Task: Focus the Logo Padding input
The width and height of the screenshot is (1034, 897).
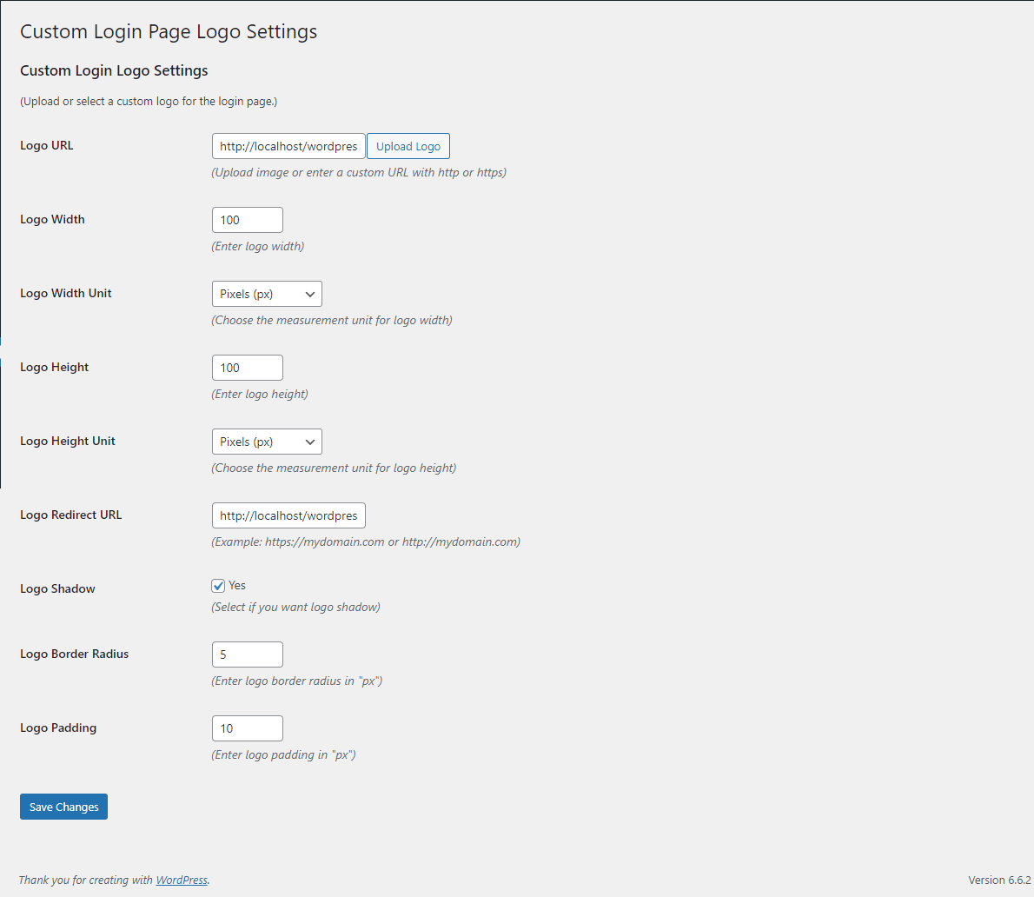Action: 247,728
